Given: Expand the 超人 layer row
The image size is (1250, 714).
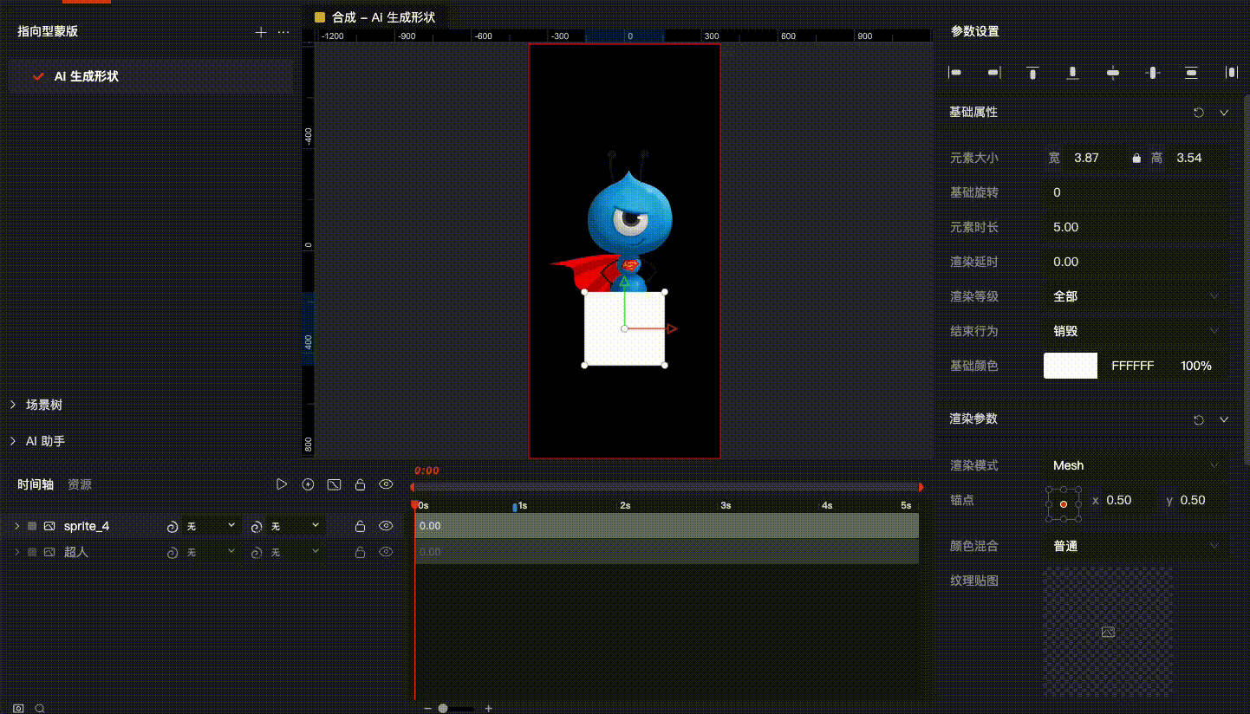Looking at the screenshot, I should [x=16, y=552].
